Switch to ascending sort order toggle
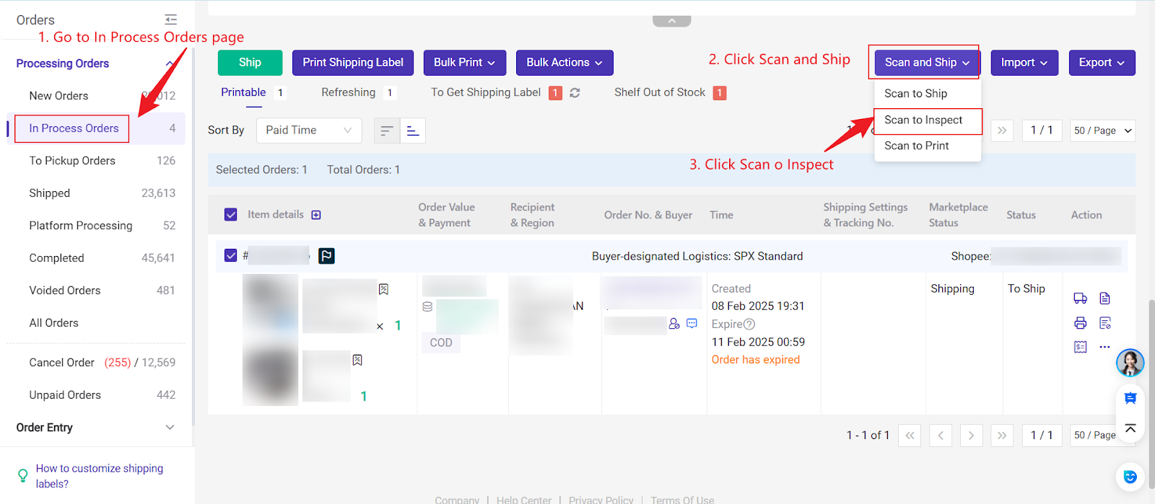 tap(412, 131)
